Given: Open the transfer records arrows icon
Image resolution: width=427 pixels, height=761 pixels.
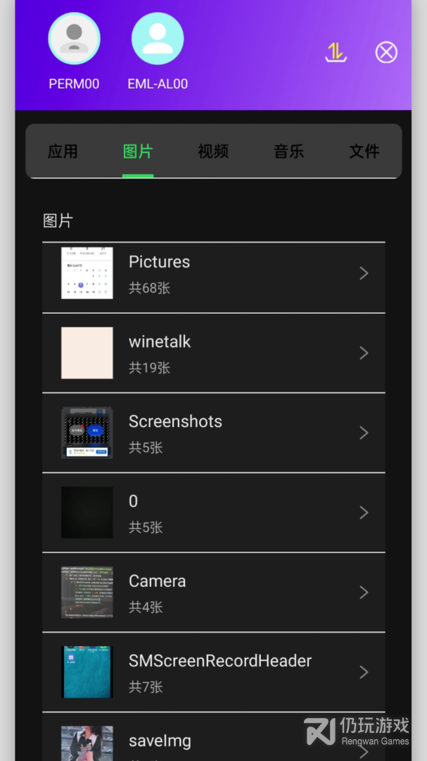Looking at the screenshot, I should [x=336, y=52].
